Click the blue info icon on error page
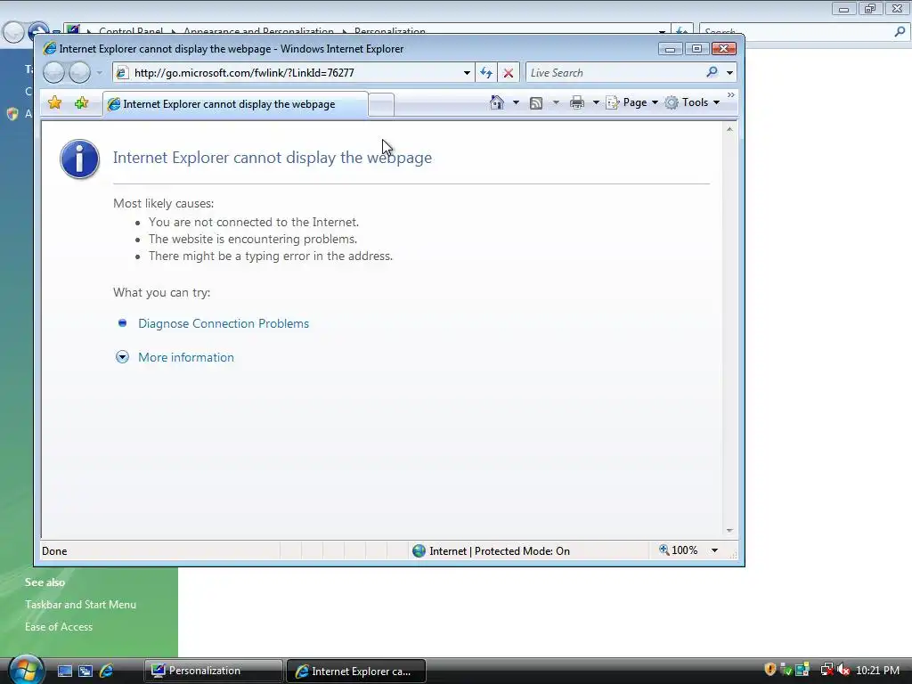 click(x=79, y=159)
